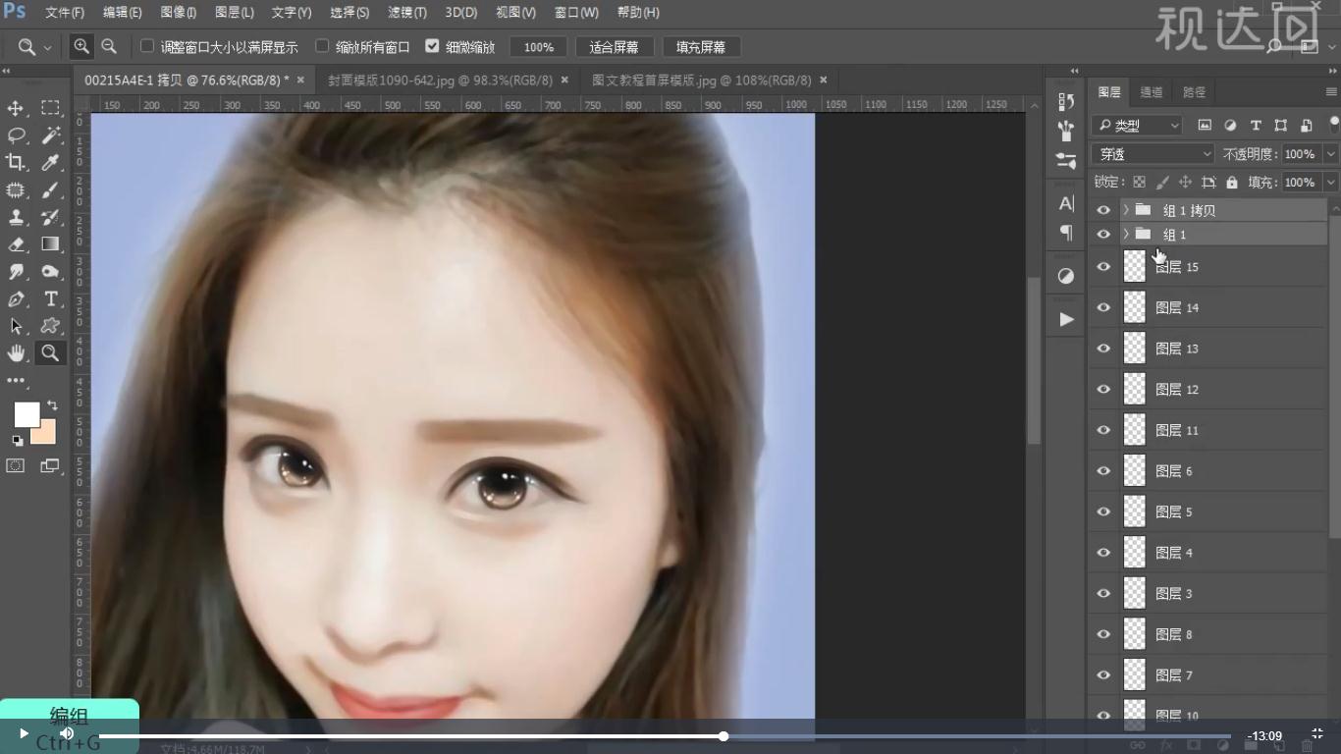Switch to the 路径 tab
The image size is (1341, 754).
(1194, 92)
